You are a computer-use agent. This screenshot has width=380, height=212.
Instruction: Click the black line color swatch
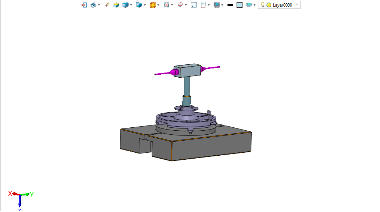click(x=230, y=5)
